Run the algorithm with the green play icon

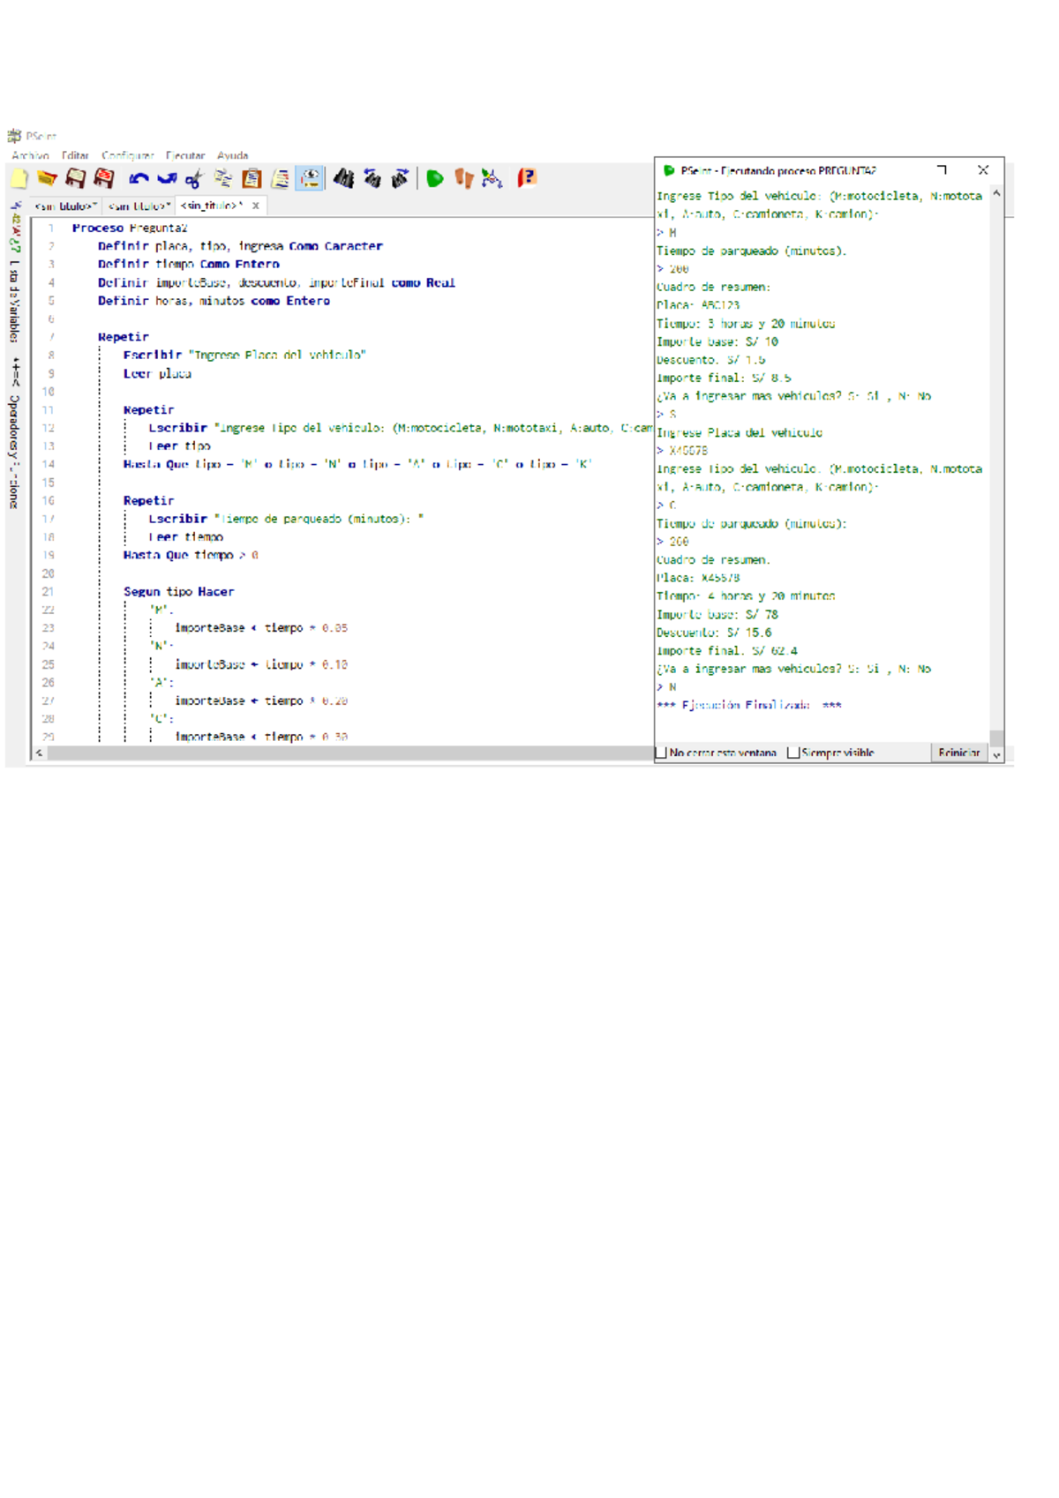434,179
